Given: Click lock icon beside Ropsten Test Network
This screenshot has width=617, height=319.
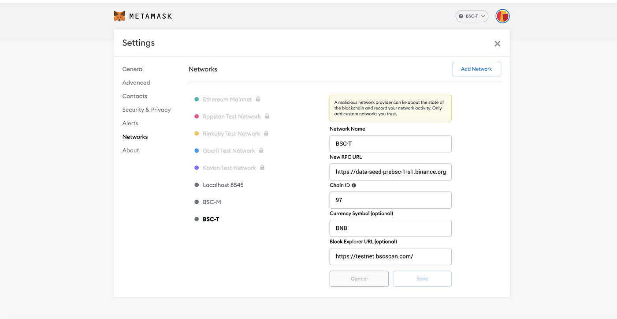Looking at the screenshot, I should pos(267,116).
